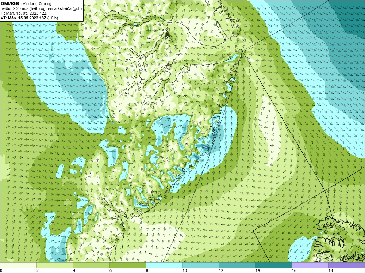
Task: Select the 14–16 m/s dark teal color swatch
Action: click(x=273, y=265)
